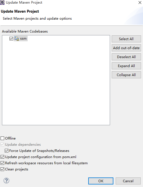Enable the Offline checkbox
Viewport: 143px width, 187px height.
coord(2,138)
